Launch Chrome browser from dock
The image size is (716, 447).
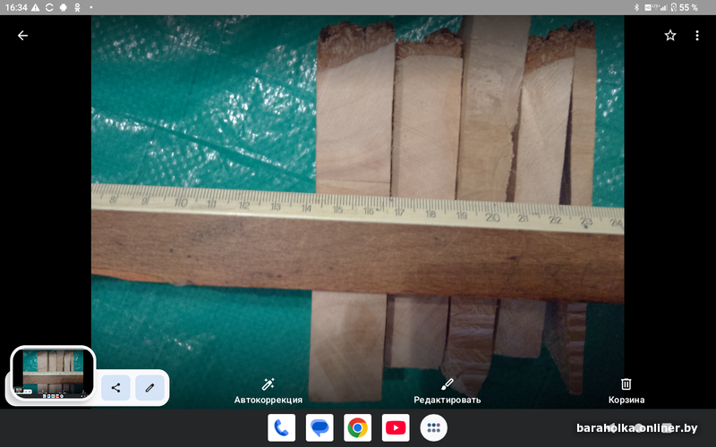coord(357,428)
